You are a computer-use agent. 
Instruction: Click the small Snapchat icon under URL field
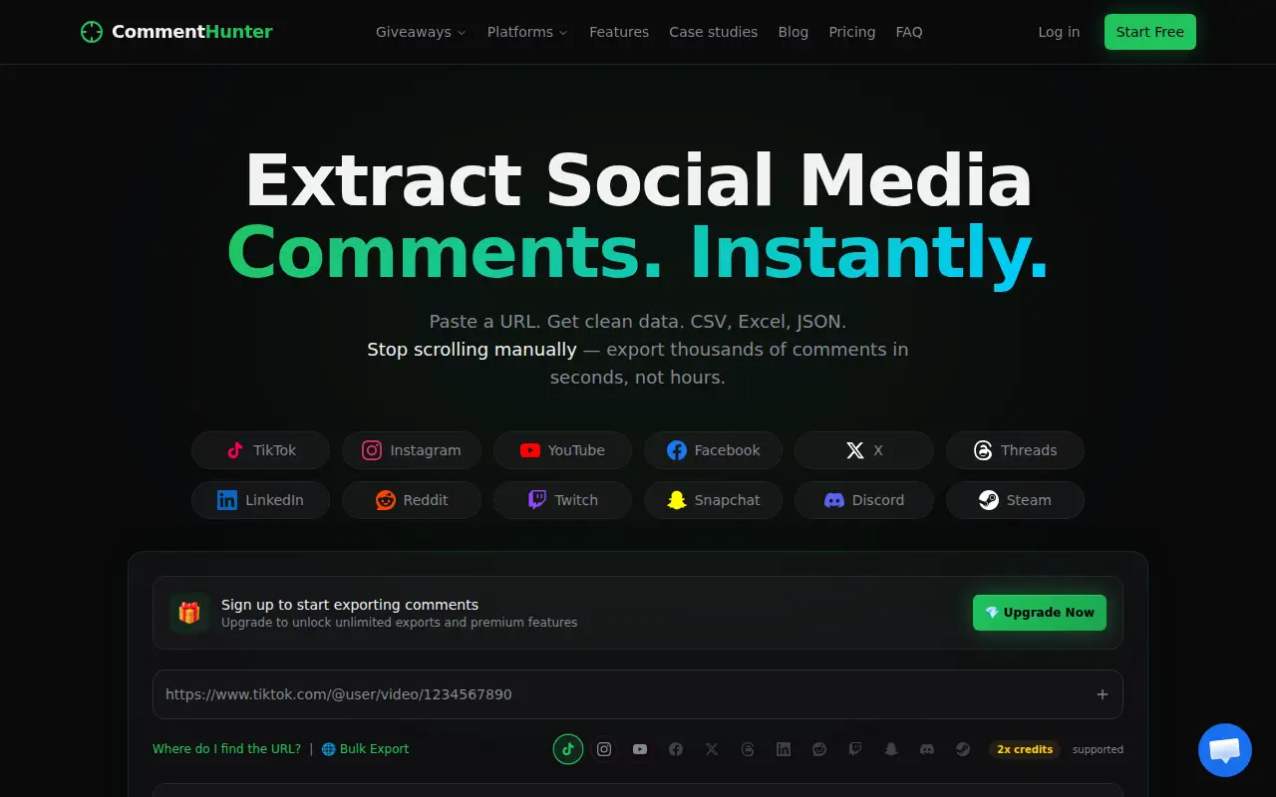tap(891, 749)
